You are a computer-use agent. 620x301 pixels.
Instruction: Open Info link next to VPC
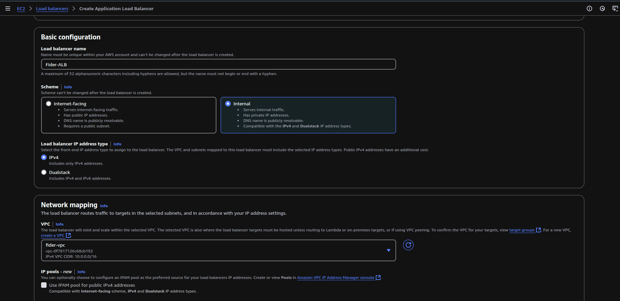59,224
